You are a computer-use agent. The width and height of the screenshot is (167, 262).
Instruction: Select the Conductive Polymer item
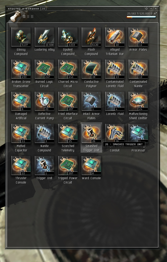click(x=91, y=69)
